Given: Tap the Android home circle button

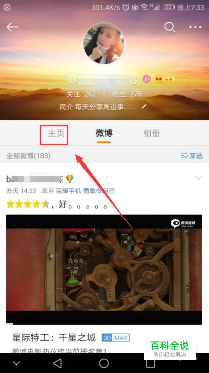Looking at the screenshot, I should (x=104, y=363).
